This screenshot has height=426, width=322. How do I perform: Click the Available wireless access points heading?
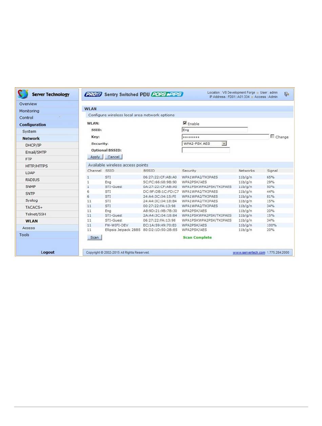pyautogui.click(x=118, y=165)
